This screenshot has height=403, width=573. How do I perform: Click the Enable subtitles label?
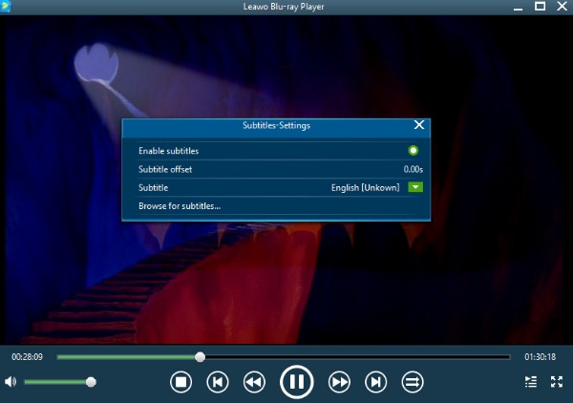[x=168, y=151]
